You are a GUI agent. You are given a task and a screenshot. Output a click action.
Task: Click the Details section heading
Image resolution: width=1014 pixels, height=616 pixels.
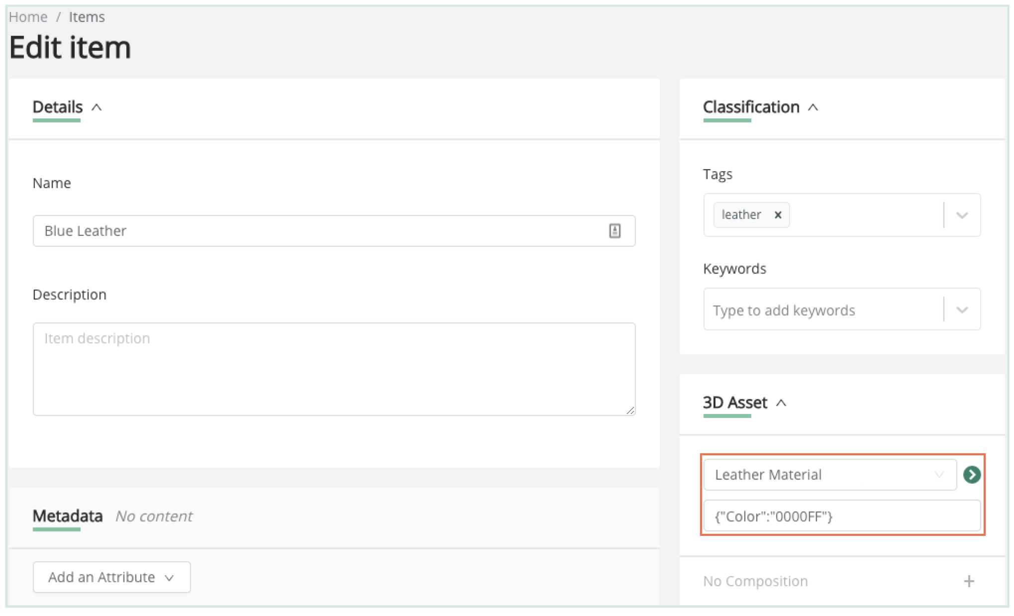tap(58, 107)
